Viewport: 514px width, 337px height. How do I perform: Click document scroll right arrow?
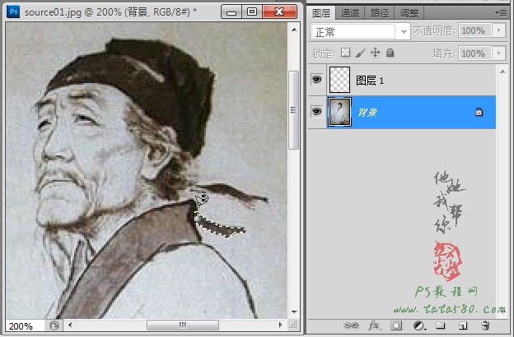(x=281, y=325)
